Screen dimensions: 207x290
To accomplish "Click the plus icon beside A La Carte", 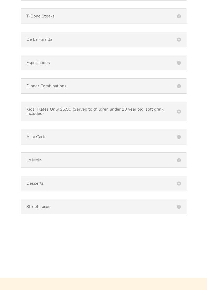I will (179, 137).
